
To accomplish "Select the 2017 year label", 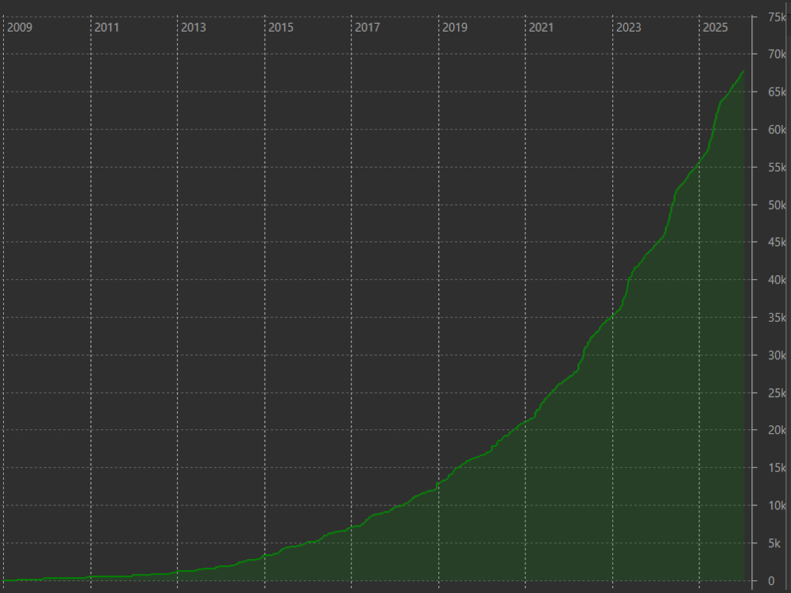I will click(367, 28).
